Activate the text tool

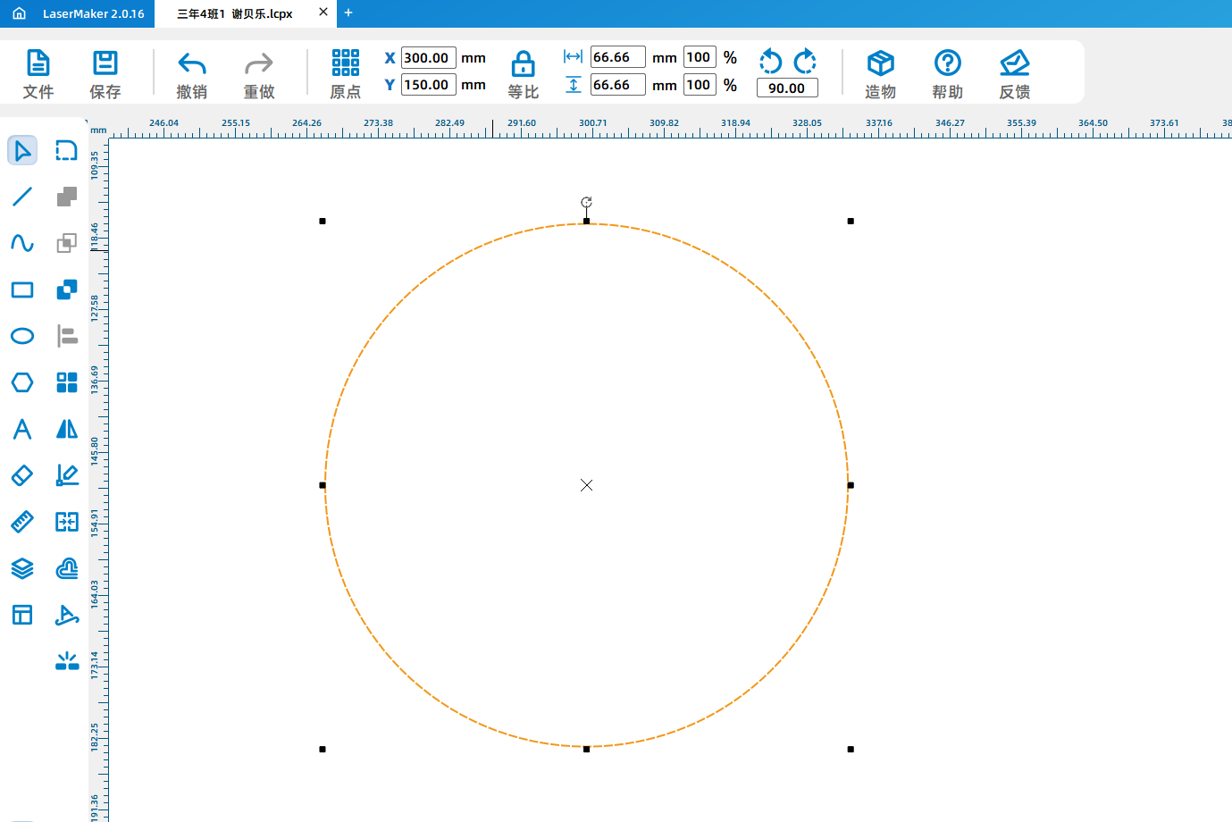(22, 429)
